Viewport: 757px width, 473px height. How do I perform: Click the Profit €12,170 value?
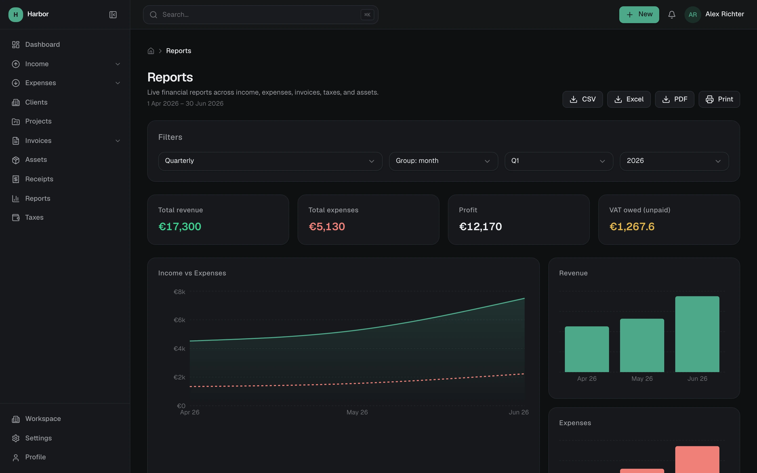click(x=480, y=227)
